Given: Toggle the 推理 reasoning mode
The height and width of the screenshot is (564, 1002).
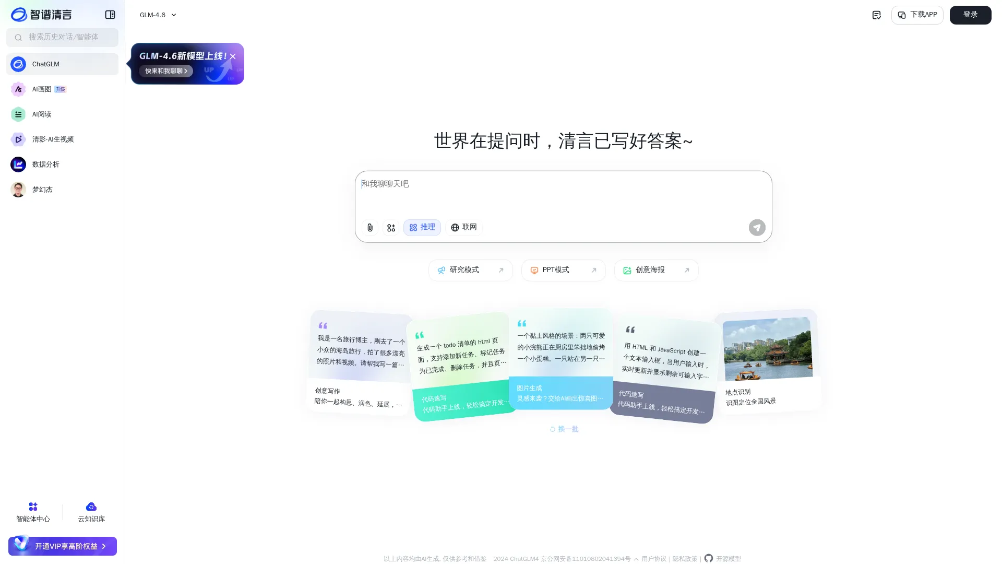Looking at the screenshot, I should 422,227.
